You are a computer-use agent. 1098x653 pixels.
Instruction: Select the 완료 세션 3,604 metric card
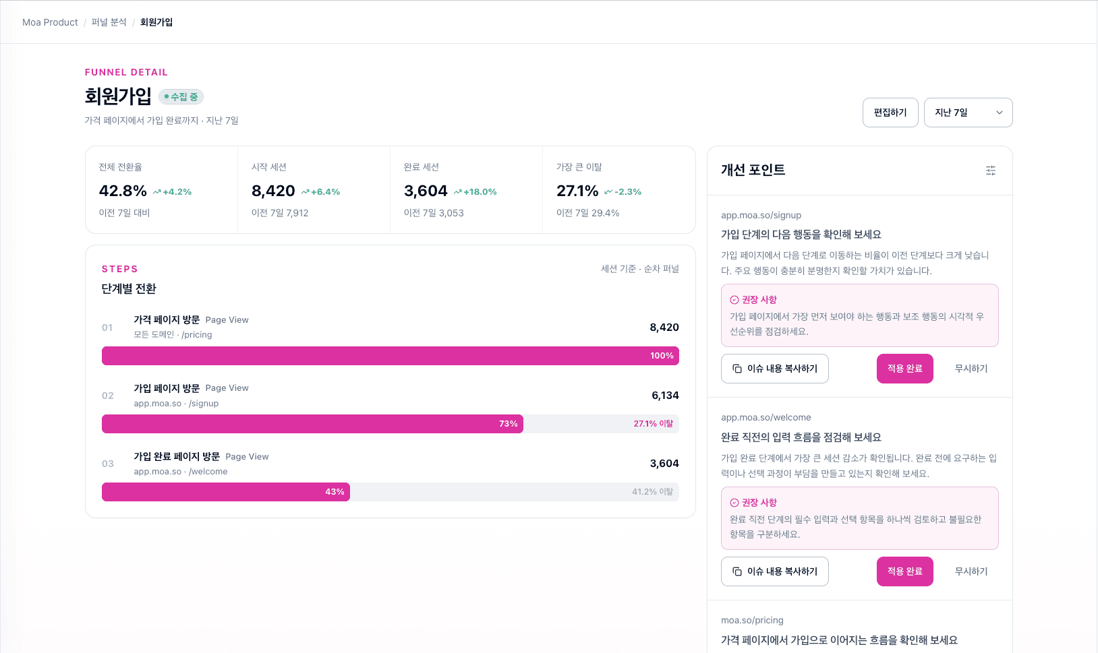point(467,190)
